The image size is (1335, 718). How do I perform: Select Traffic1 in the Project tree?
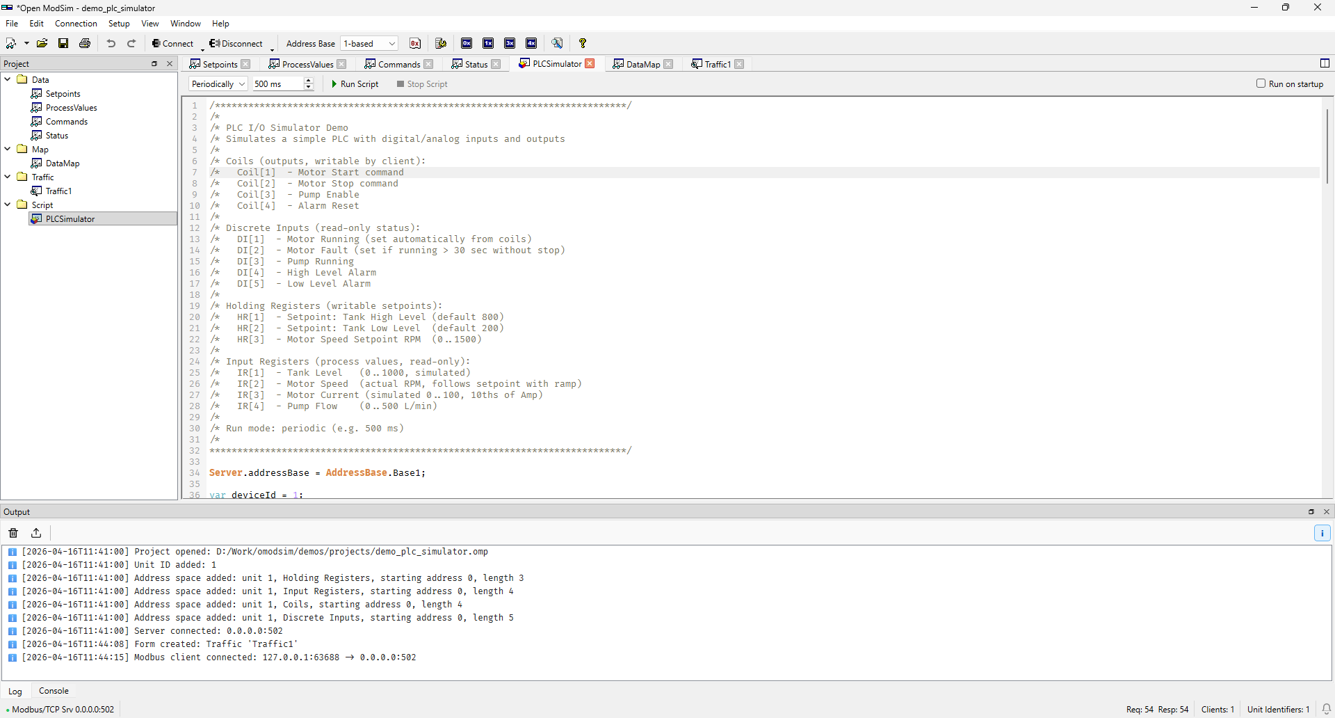(58, 191)
